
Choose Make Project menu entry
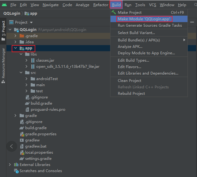click(x=149, y=13)
